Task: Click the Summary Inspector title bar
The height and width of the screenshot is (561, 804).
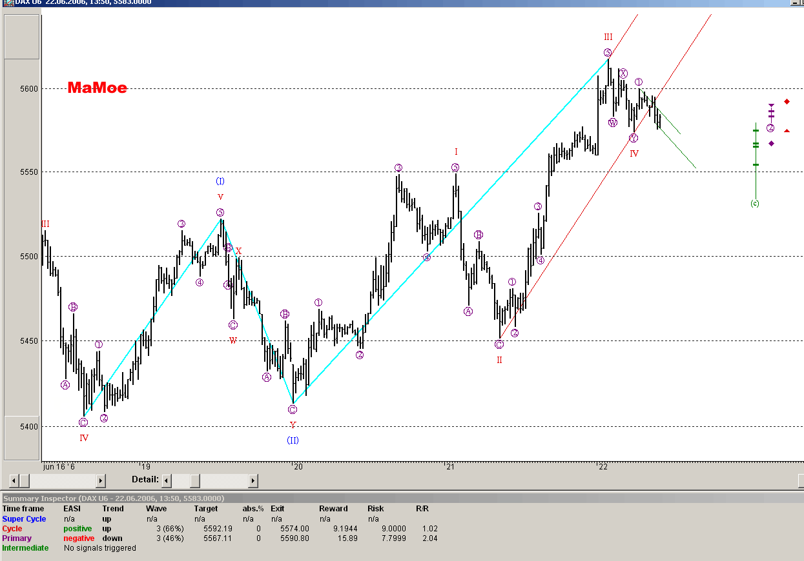Action: pos(402,498)
